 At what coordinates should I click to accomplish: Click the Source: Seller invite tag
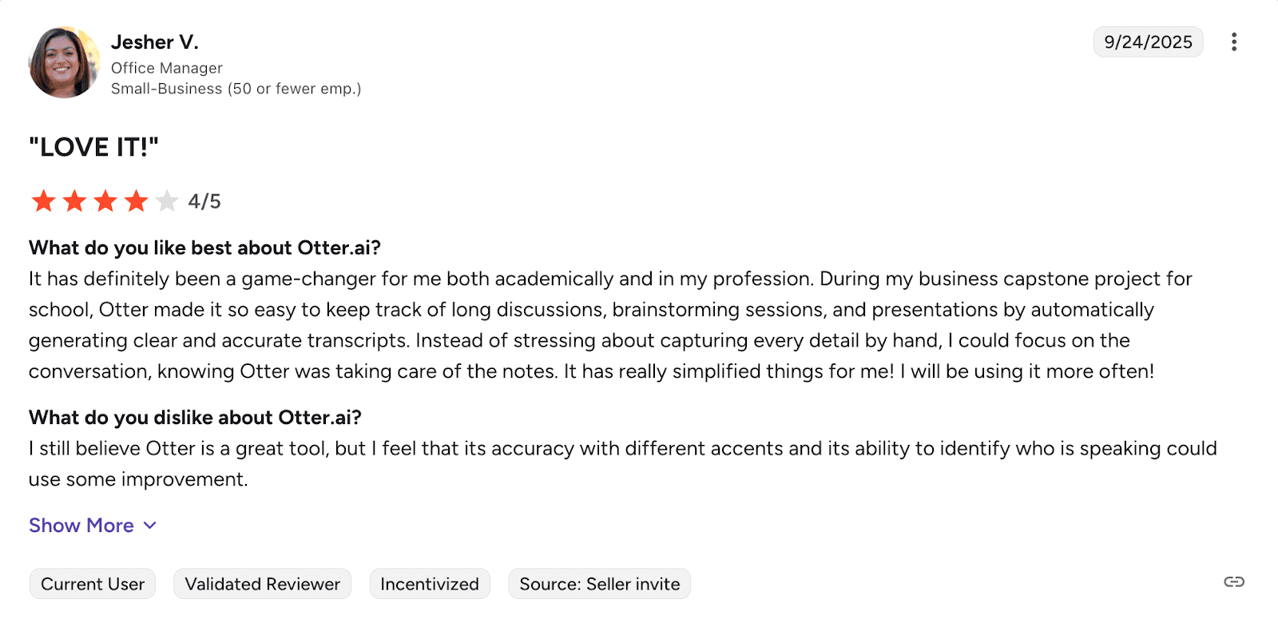[x=599, y=584]
